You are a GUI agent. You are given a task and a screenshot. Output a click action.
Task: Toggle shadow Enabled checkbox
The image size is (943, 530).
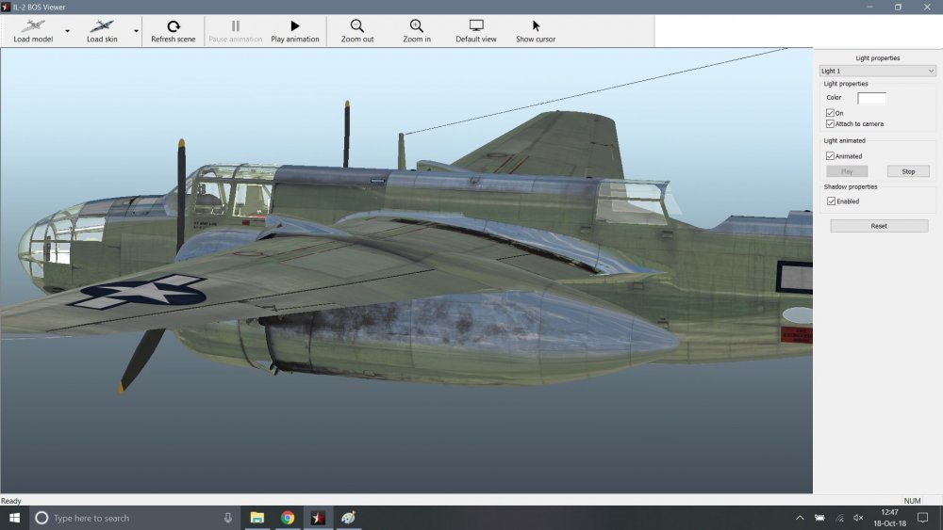830,201
